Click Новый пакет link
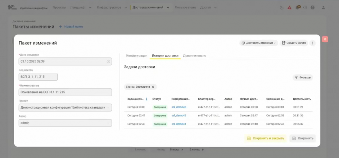 74,26
